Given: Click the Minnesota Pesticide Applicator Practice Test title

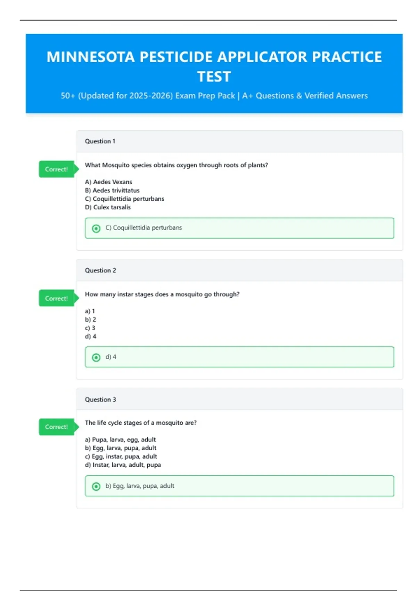Looking at the screenshot, I should (214, 66).
